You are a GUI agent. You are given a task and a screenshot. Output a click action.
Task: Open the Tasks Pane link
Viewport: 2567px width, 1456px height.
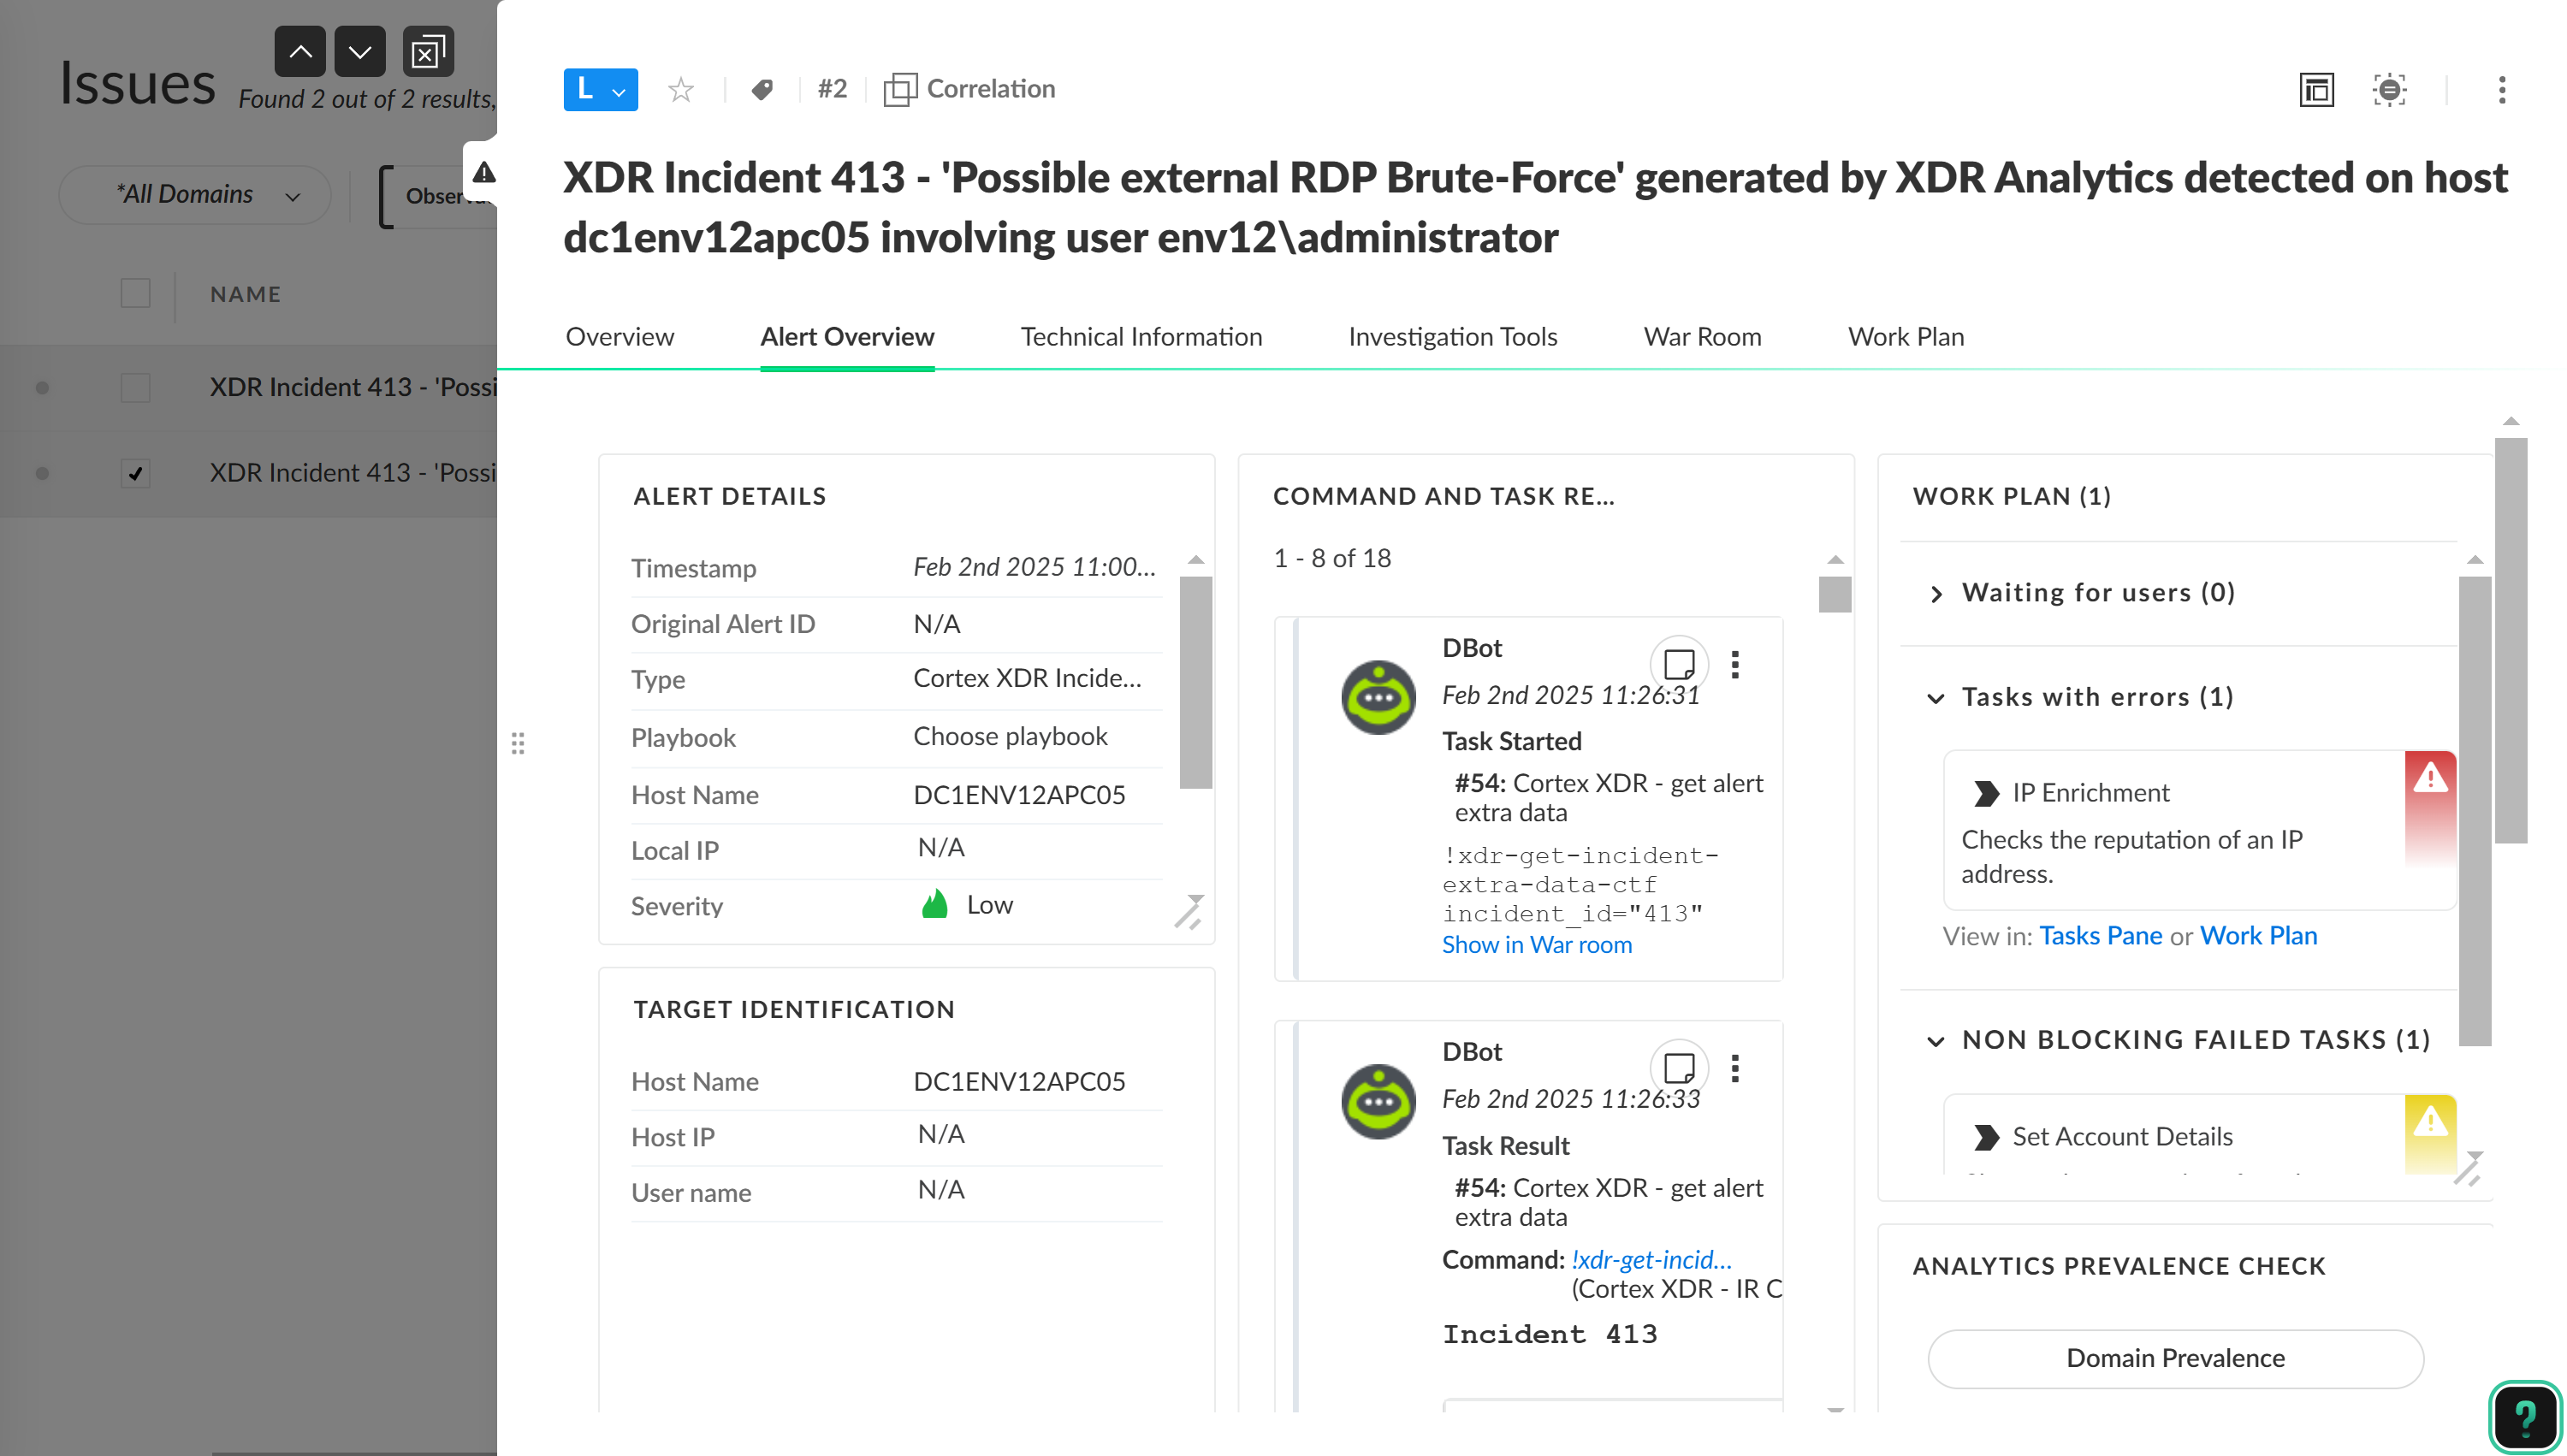click(2100, 936)
